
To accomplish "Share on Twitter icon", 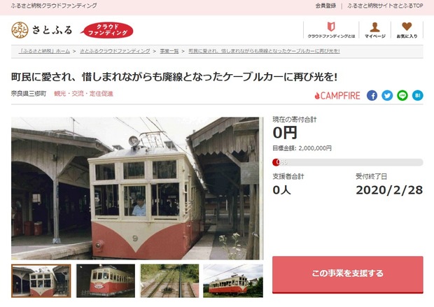I will click(387, 96).
